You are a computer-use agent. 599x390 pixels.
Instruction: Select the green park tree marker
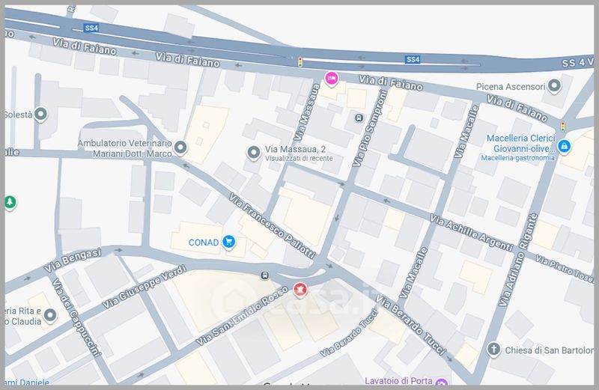coord(10,201)
